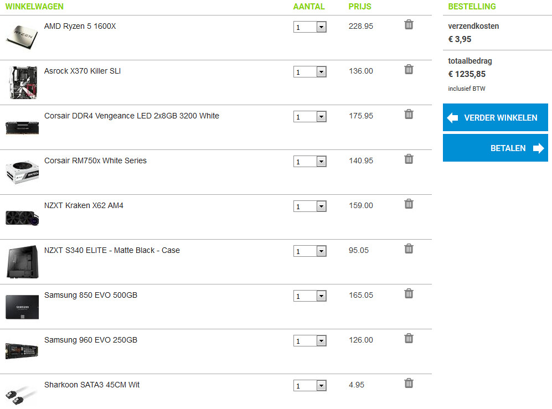Click the AANTAL column header
552x409 pixels.
[x=309, y=7]
